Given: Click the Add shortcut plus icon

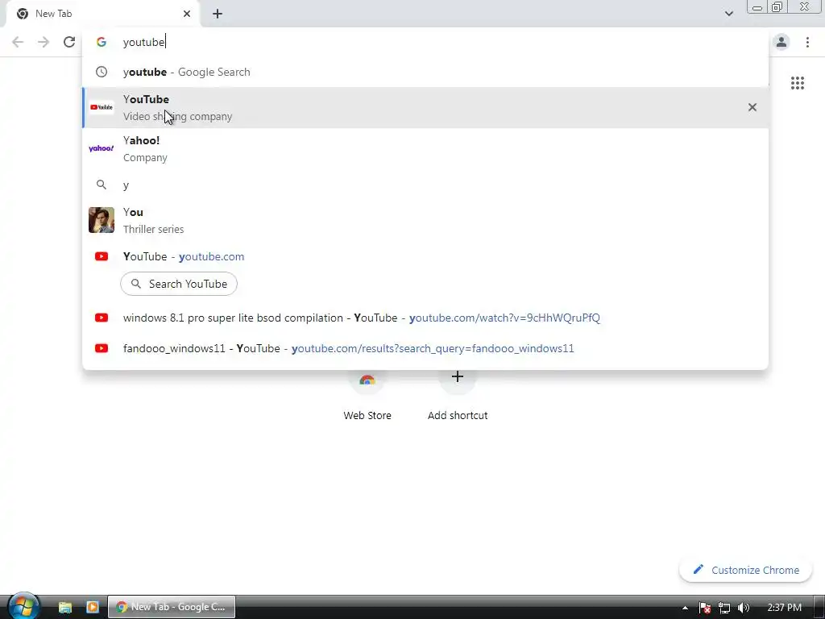Looking at the screenshot, I should point(458,377).
